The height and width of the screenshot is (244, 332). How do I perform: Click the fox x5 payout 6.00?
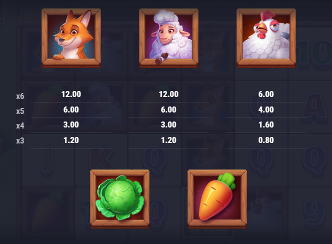point(71,109)
